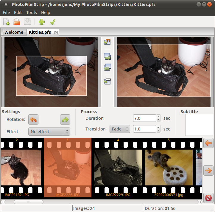Viewport: 215px width, 212px height.
Task: Decrease Transition time with down arrow
Action: click(x=158, y=130)
